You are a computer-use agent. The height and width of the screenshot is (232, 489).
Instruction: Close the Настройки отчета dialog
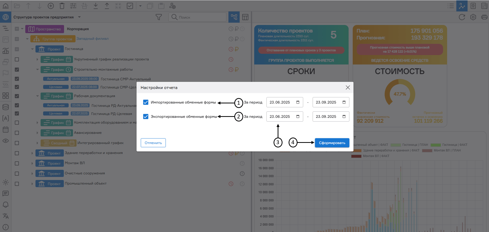click(348, 87)
